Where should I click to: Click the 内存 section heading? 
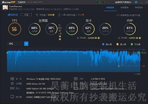point(130,21)
